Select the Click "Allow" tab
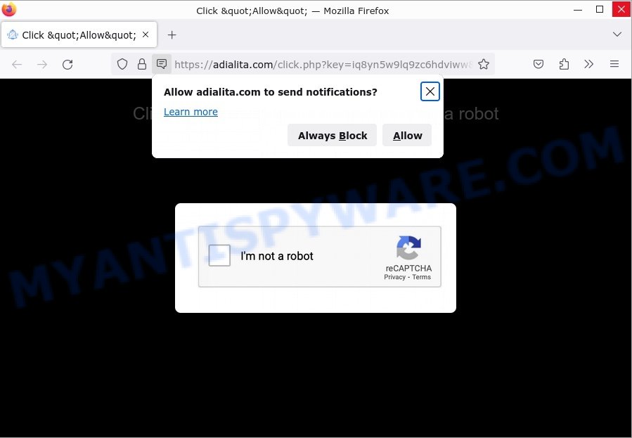Screen dimensions: 632x438 point(79,34)
